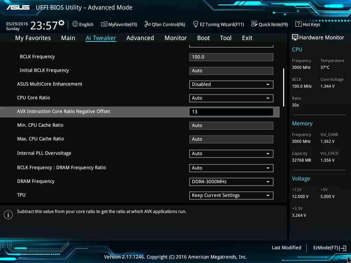
Task: Open the Exit tab
Action: [x=247, y=38]
